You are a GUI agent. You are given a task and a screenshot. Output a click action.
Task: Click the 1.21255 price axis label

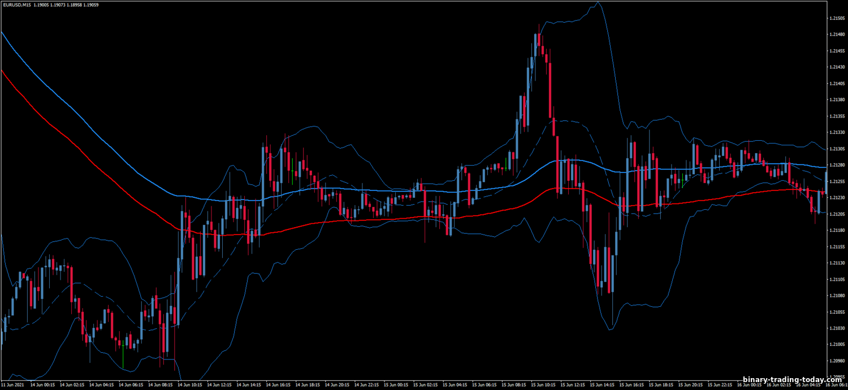click(837, 181)
